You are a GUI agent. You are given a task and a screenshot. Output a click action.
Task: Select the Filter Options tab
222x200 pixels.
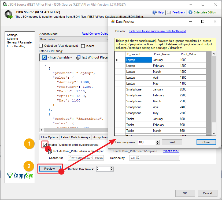coord(49,137)
